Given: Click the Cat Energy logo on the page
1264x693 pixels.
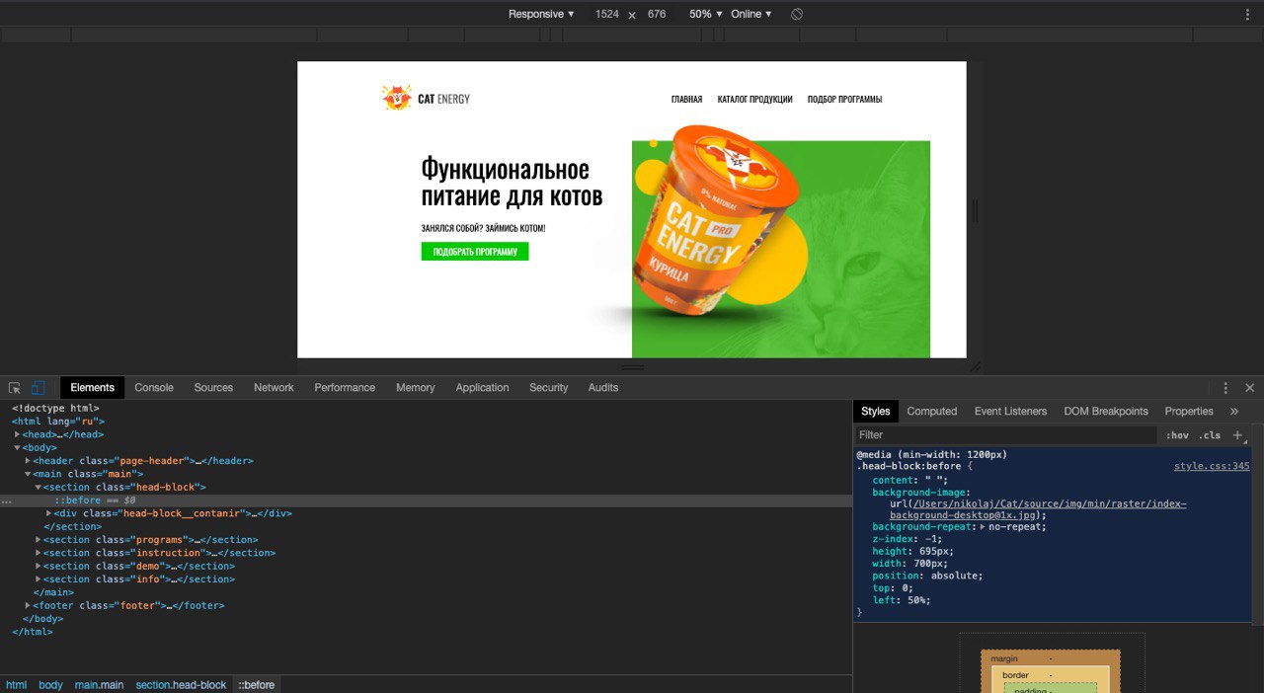Looking at the screenshot, I should 426,98.
